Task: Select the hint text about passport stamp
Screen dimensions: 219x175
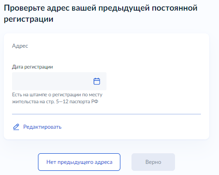Action: pos(57,98)
